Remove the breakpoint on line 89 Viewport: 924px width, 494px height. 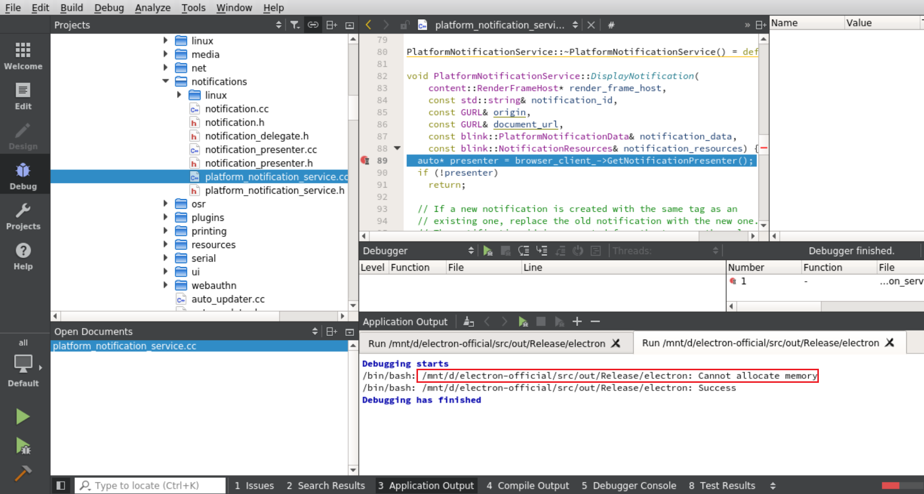coord(365,160)
